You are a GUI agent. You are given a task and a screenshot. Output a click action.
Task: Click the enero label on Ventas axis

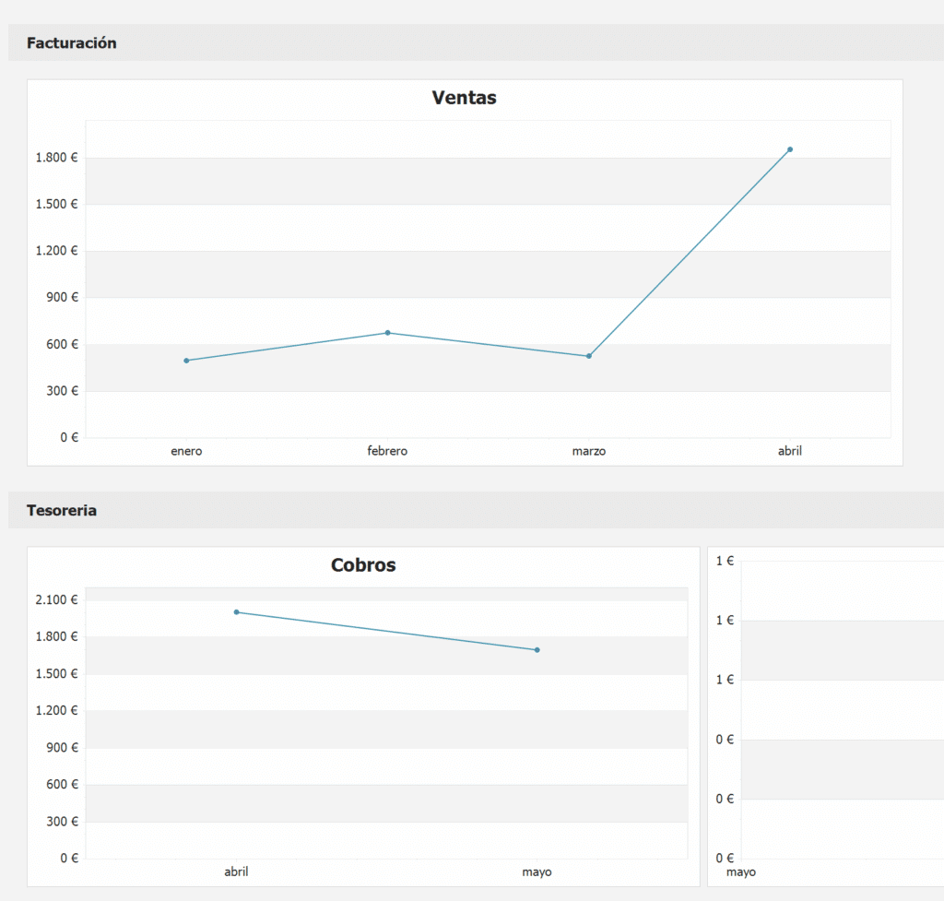[186, 451]
